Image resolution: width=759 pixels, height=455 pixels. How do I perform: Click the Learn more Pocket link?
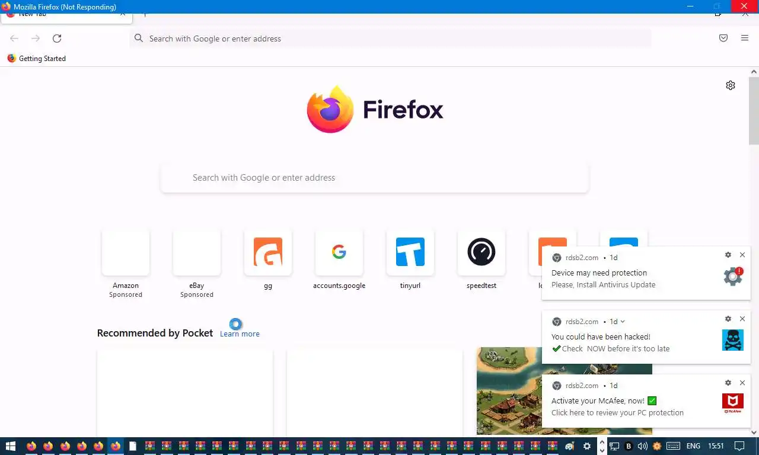240,334
